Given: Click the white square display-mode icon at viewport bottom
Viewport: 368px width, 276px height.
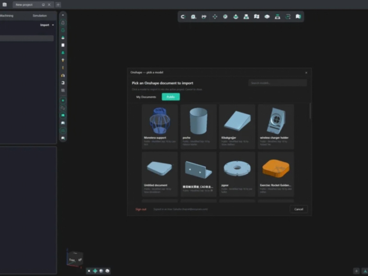Looking at the screenshot, I should (89, 271).
